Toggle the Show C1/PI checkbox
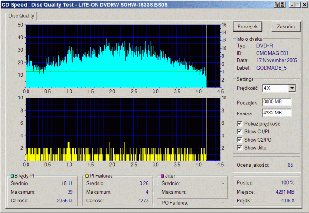This screenshot has width=309, height=213. point(239,132)
